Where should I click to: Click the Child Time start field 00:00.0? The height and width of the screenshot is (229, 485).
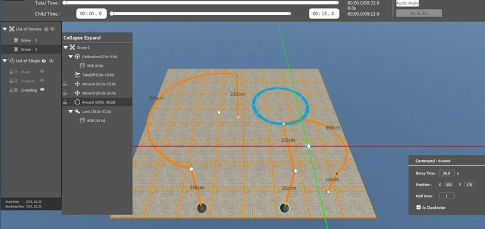pyautogui.click(x=91, y=14)
